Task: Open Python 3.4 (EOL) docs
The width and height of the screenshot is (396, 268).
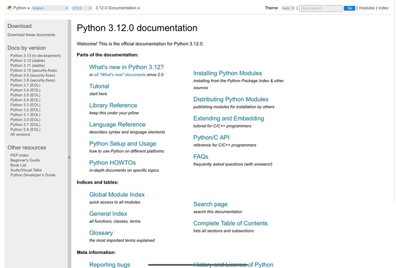Action: point(25,100)
